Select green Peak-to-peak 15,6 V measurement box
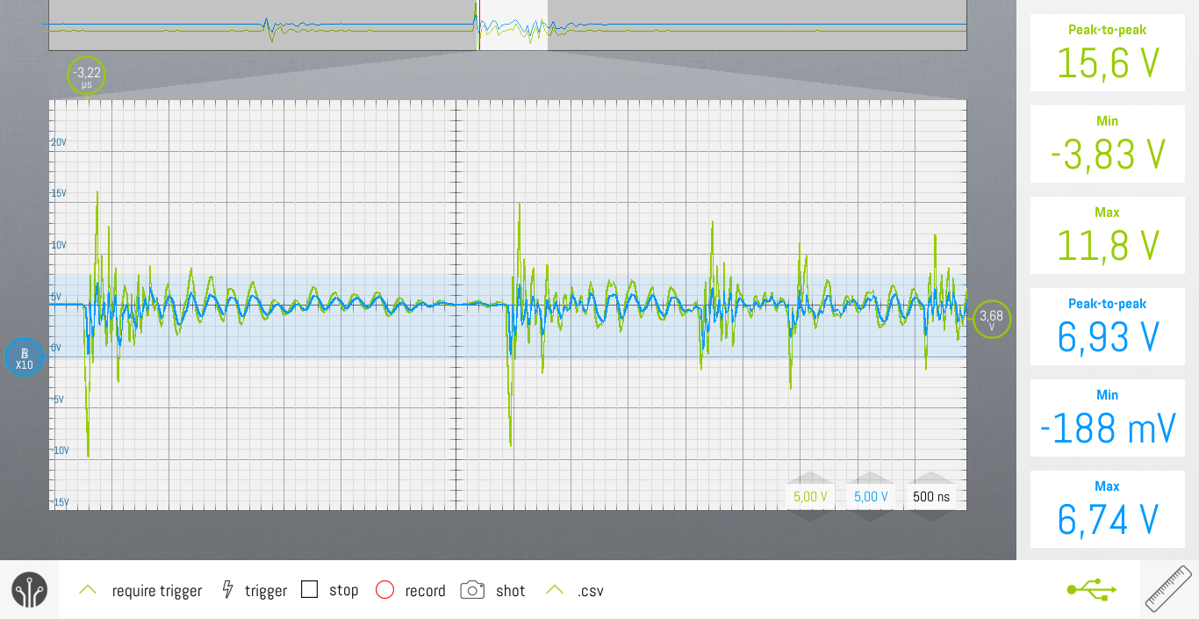The image size is (1199, 619). click(x=1107, y=53)
